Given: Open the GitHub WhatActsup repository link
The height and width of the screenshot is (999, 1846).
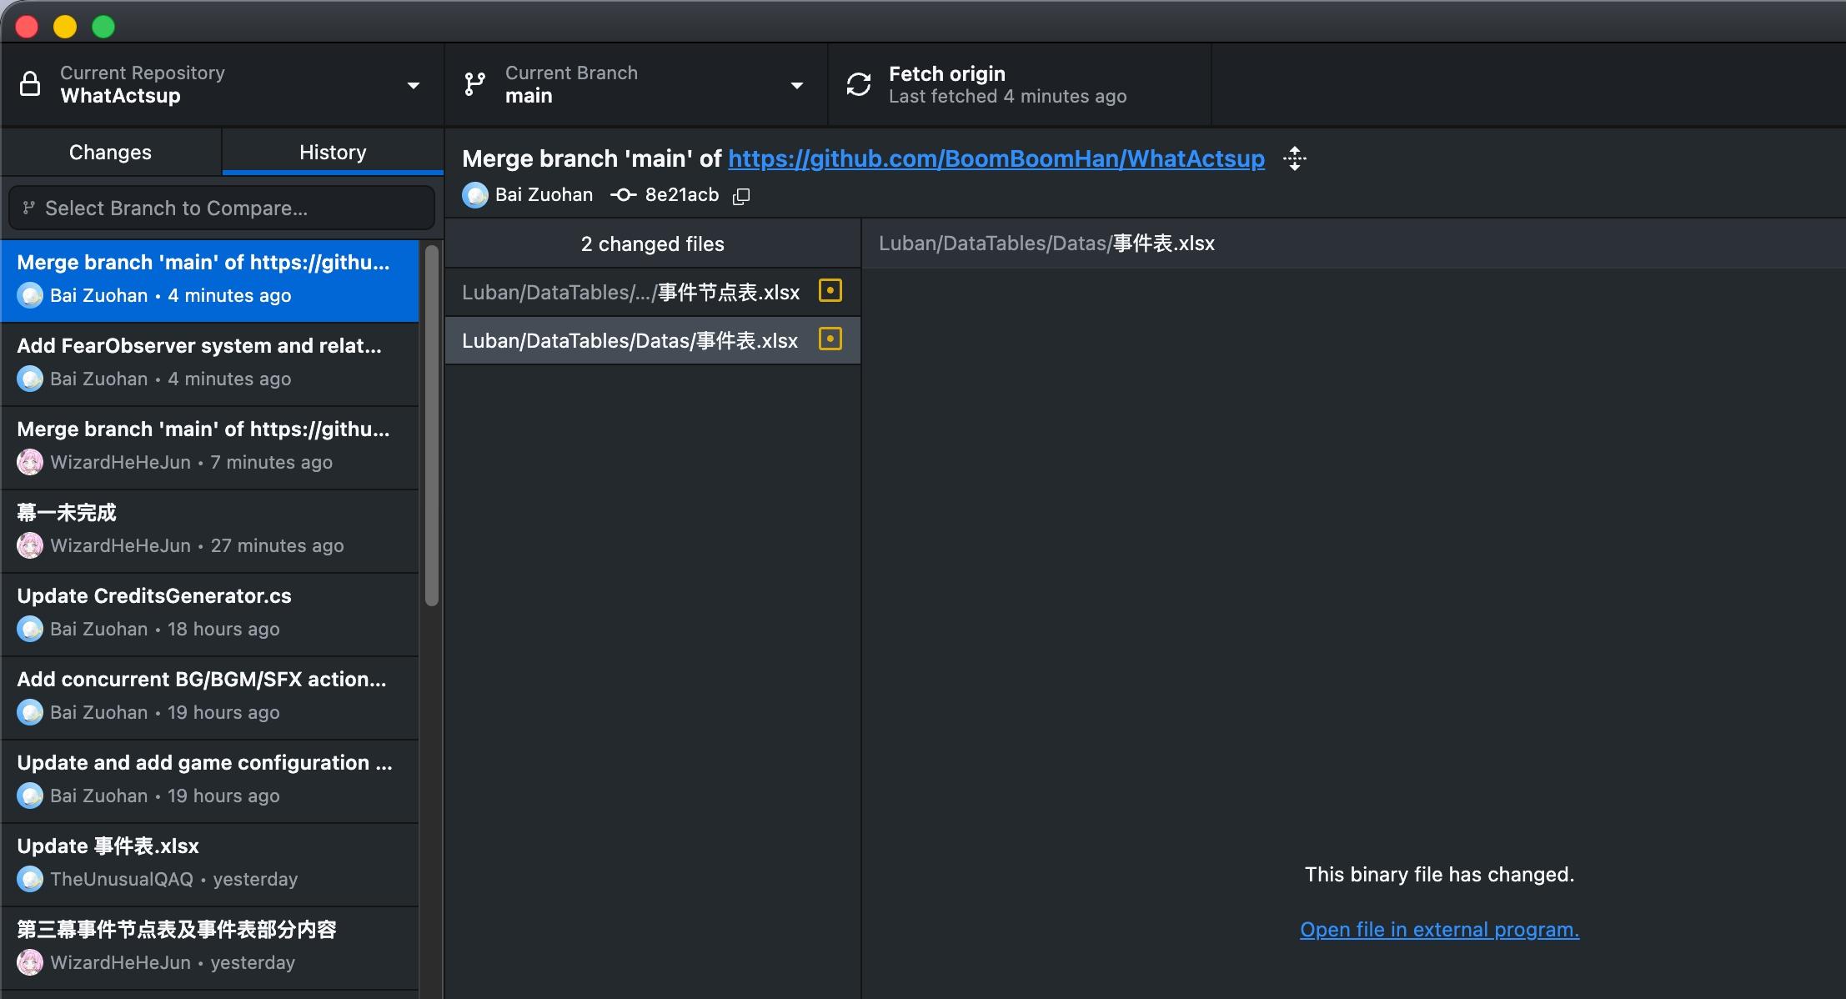Looking at the screenshot, I should click(x=996, y=158).
